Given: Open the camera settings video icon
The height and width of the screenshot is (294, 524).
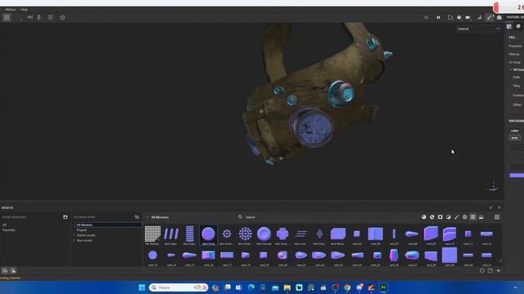Looking at the screenshot, I should coord(468,17).
